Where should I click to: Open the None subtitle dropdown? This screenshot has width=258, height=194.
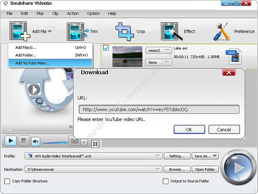[x=158, y=62]
